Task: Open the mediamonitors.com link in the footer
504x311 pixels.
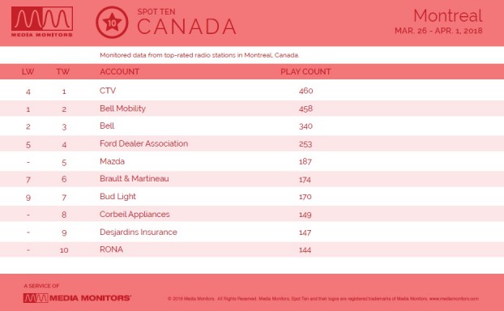Action: (x=454, y=299)
